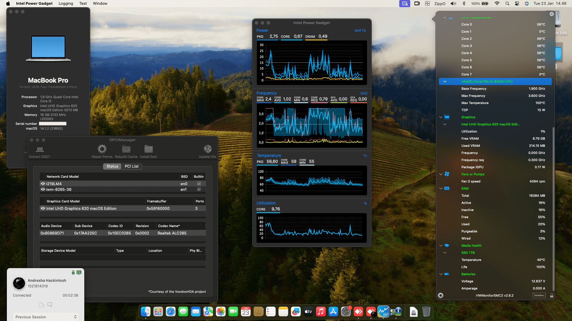Image resolution: width=572 pixels, height=321 pixels.
Task: Open HWMonitorSMC2 settings via gear icon
Action: tap(441, 295)
